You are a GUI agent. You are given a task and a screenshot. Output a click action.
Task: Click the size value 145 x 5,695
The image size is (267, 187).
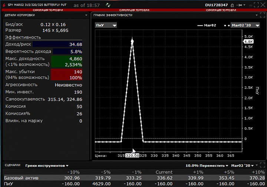point(55,30)
